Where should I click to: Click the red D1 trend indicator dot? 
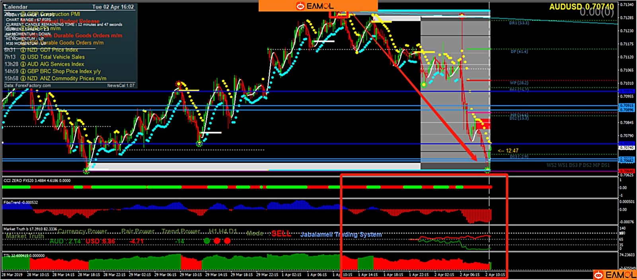(227, 241)
